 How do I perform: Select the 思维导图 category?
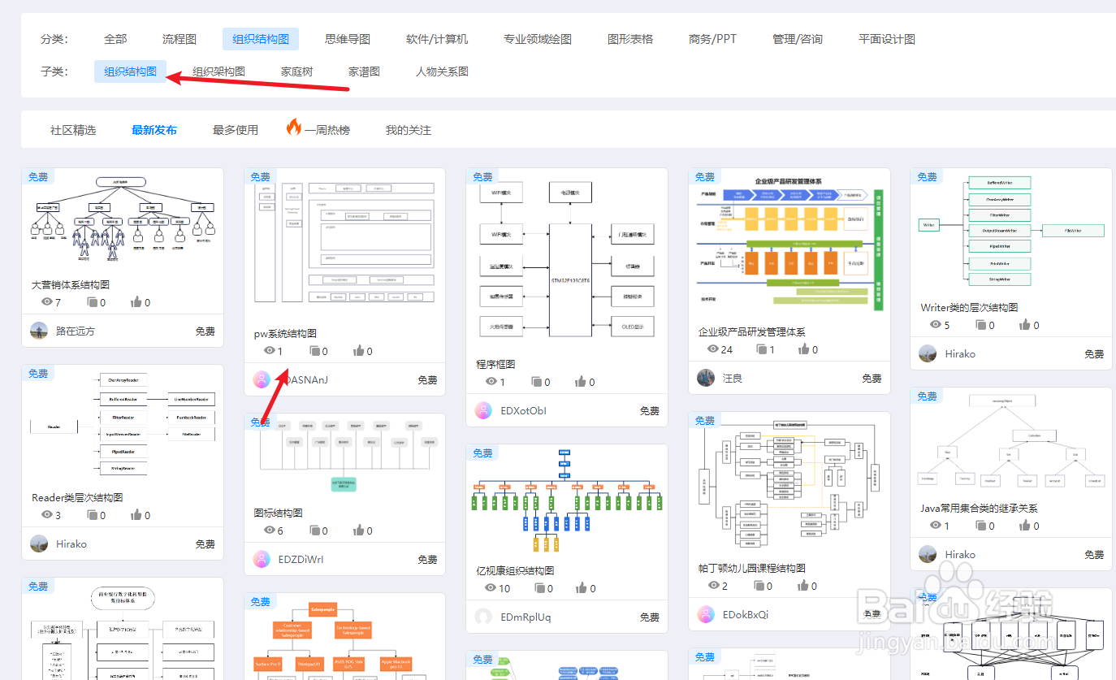click(348, 37)
